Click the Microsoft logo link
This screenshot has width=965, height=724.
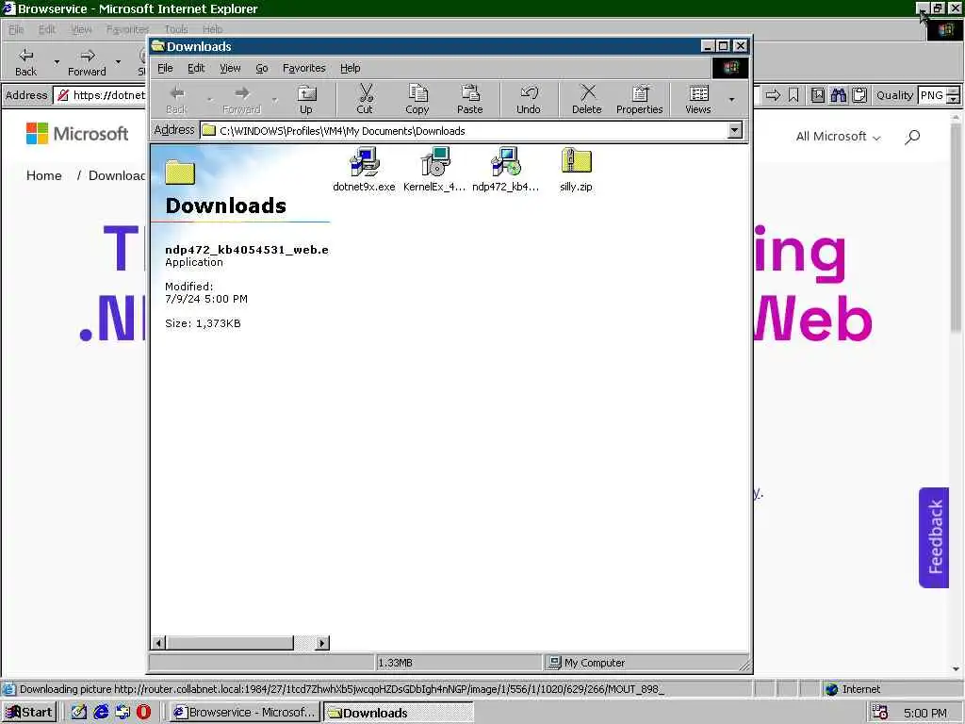pos(77,134)
